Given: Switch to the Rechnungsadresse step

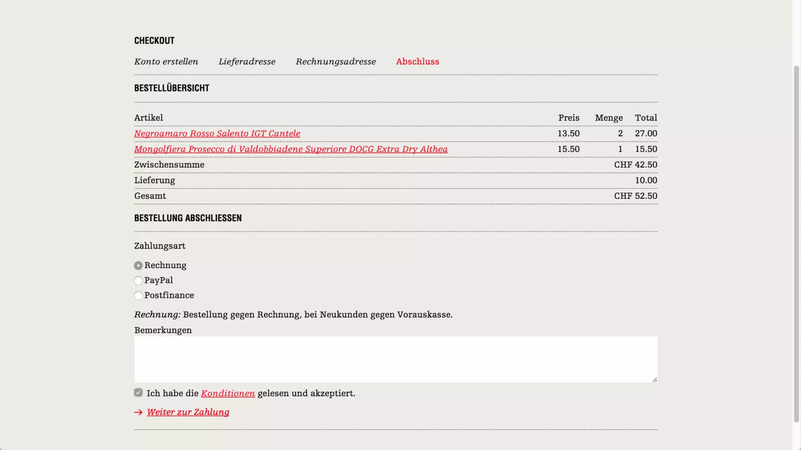Looking at the screenshot, I should coord(336,62).
